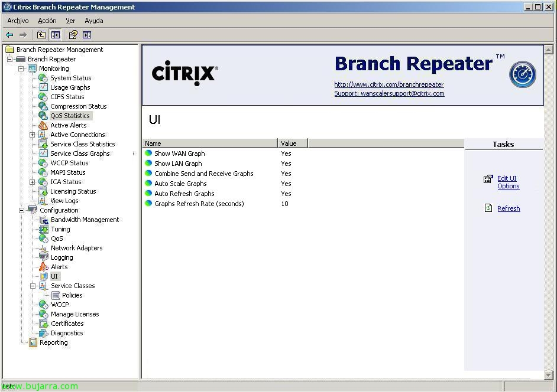Select the Logging icon
This screenshot has width=557, height=392.
click(44, 257)
